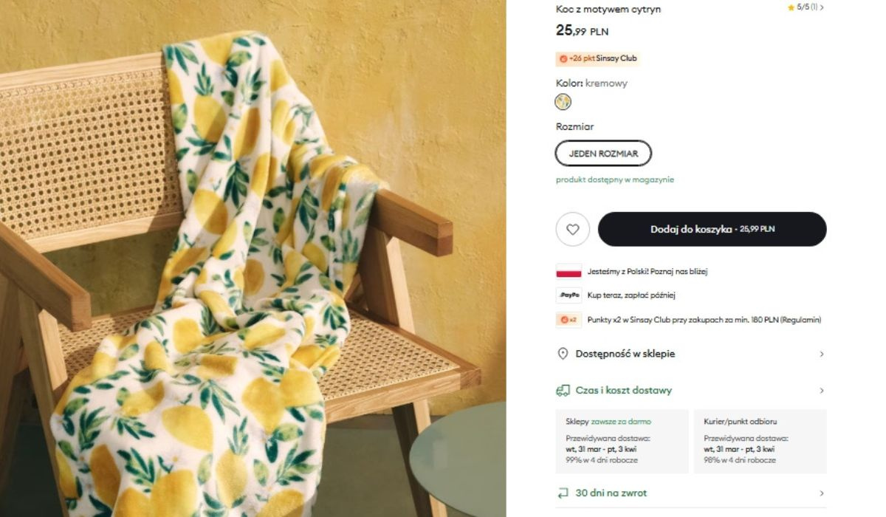Expand the 30 dni na zwrot chevron
The image size is (886, 517).
click(x=821, y=493)
